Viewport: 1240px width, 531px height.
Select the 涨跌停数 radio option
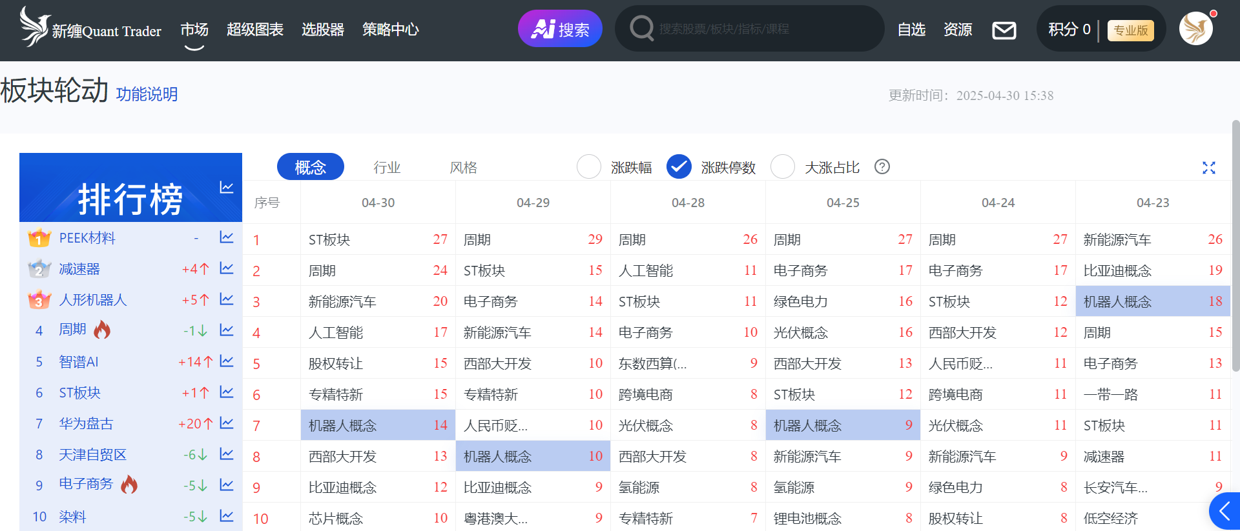(679, 167)
